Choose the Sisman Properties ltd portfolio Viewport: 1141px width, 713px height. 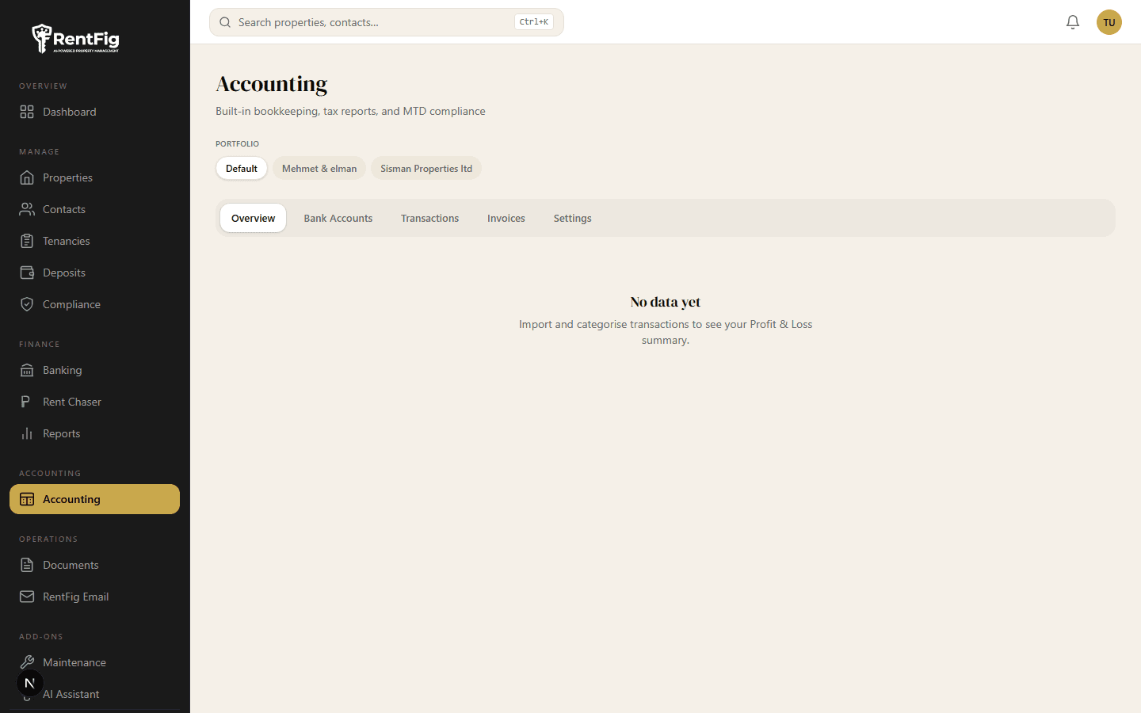click(x=426, y=168)
